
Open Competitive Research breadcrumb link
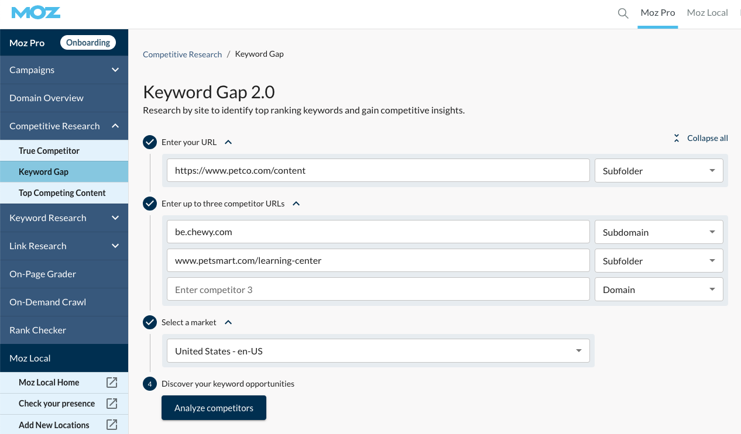point(182,54)
